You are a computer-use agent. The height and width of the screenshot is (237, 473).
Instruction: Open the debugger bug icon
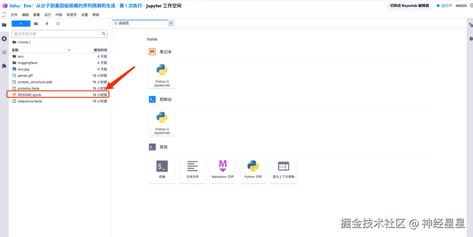(470, 38)
